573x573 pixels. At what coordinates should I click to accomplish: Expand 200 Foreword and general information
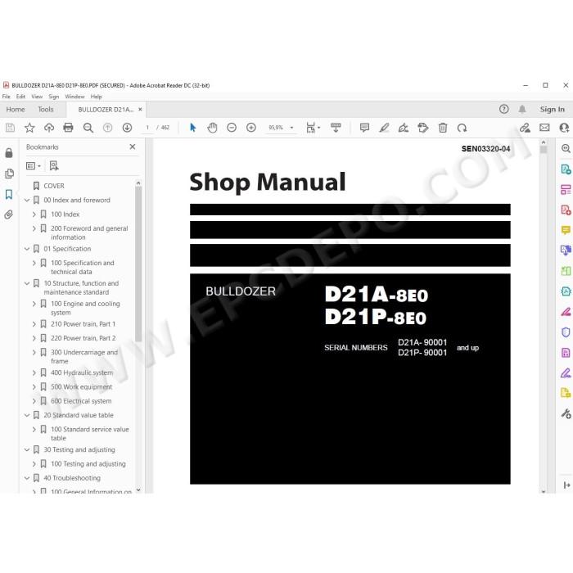click(34, 228)
